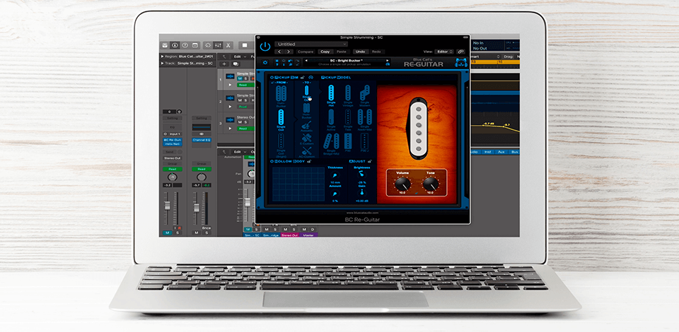Click the Blue Cat headphones logo icon
The image size is (679, 332).
point(460,63)
